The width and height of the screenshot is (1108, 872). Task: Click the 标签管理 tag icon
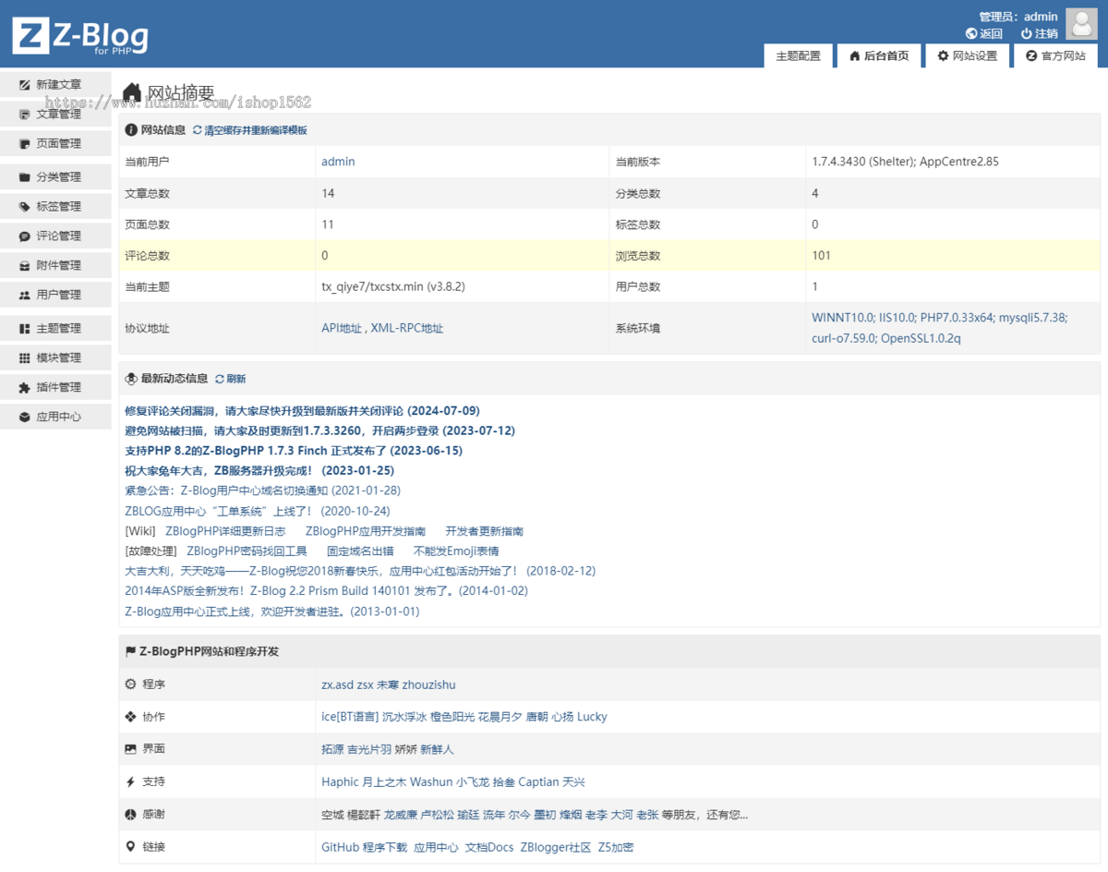click(25, 206)
